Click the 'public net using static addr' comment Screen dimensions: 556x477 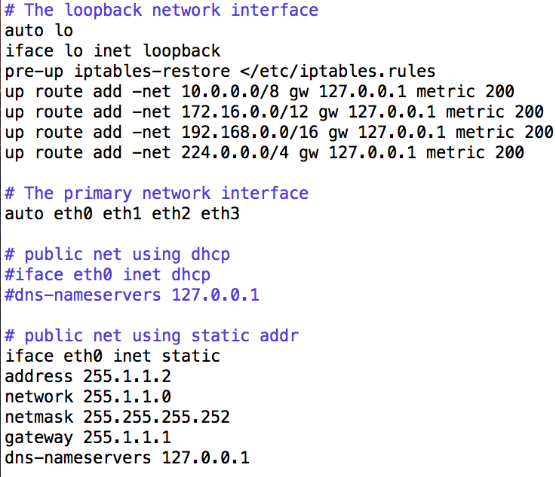pyautogui.click(x=152, y=335)
